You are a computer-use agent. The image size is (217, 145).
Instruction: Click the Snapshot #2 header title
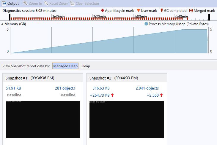[x=100, y=78]
